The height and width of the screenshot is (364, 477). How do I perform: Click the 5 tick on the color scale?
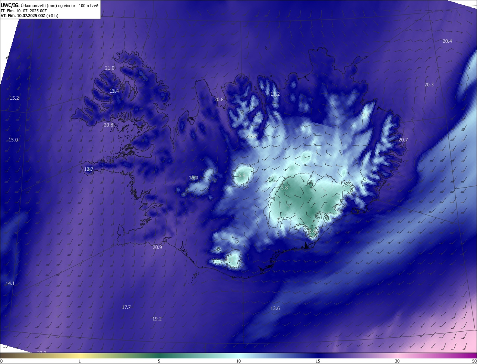159,361
